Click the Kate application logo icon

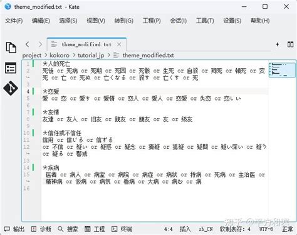pos(8,7)
